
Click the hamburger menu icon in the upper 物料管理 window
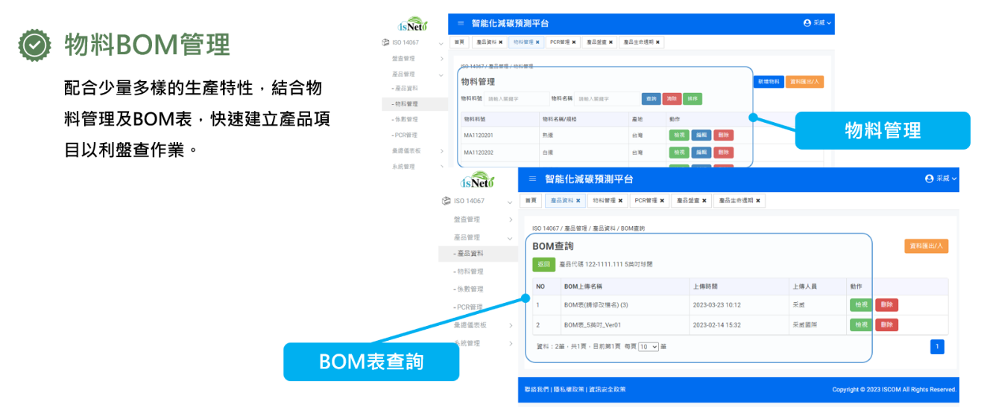pyautogui.click(x=461, y=24)
